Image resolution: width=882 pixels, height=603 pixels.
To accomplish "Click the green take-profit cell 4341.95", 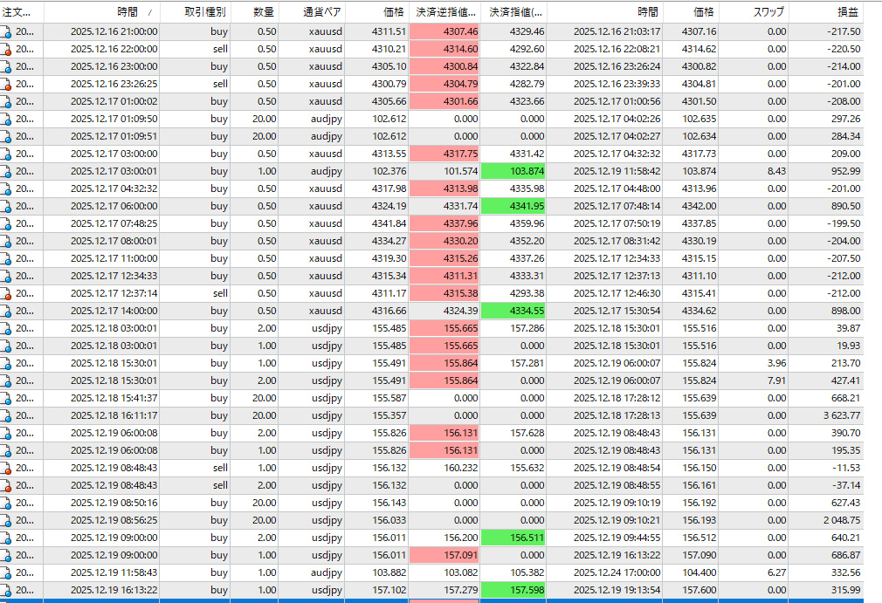I will (513, 206).
